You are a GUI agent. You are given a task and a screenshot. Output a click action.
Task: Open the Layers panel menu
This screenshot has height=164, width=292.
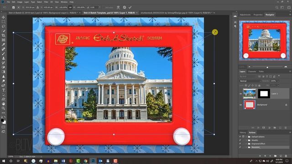290,72
